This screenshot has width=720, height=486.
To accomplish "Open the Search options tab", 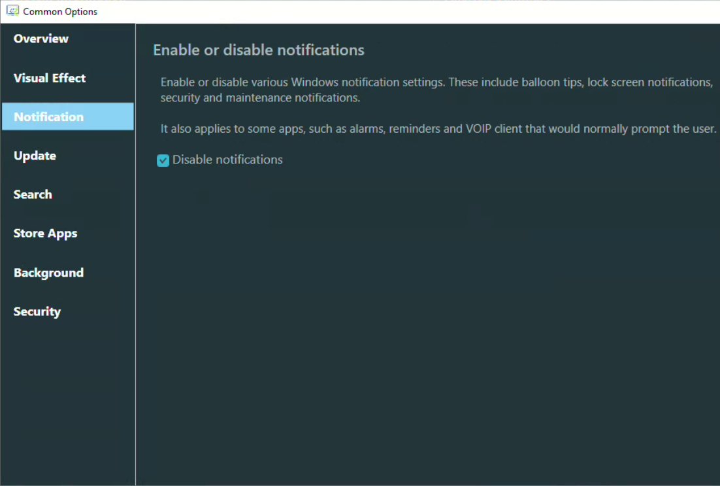I will pos(33,194).
